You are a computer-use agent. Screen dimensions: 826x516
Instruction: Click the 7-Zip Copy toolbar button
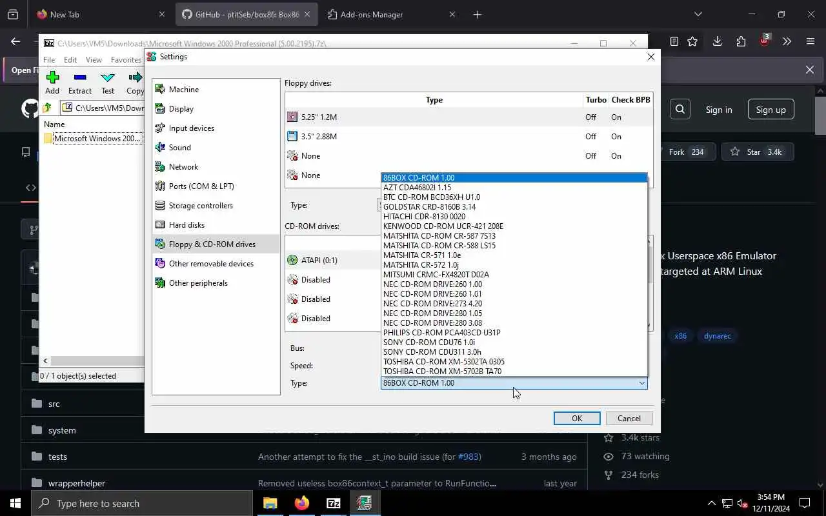(135, 83)
